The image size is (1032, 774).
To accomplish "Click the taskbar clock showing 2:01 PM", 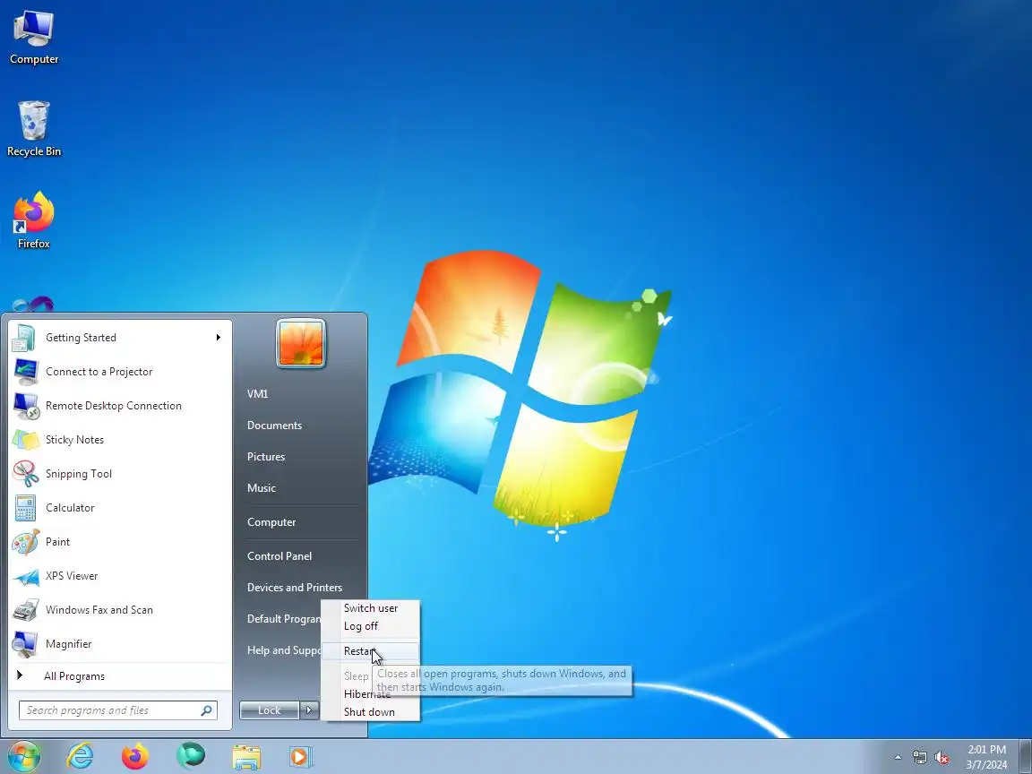I will click(x=986, y=757).
